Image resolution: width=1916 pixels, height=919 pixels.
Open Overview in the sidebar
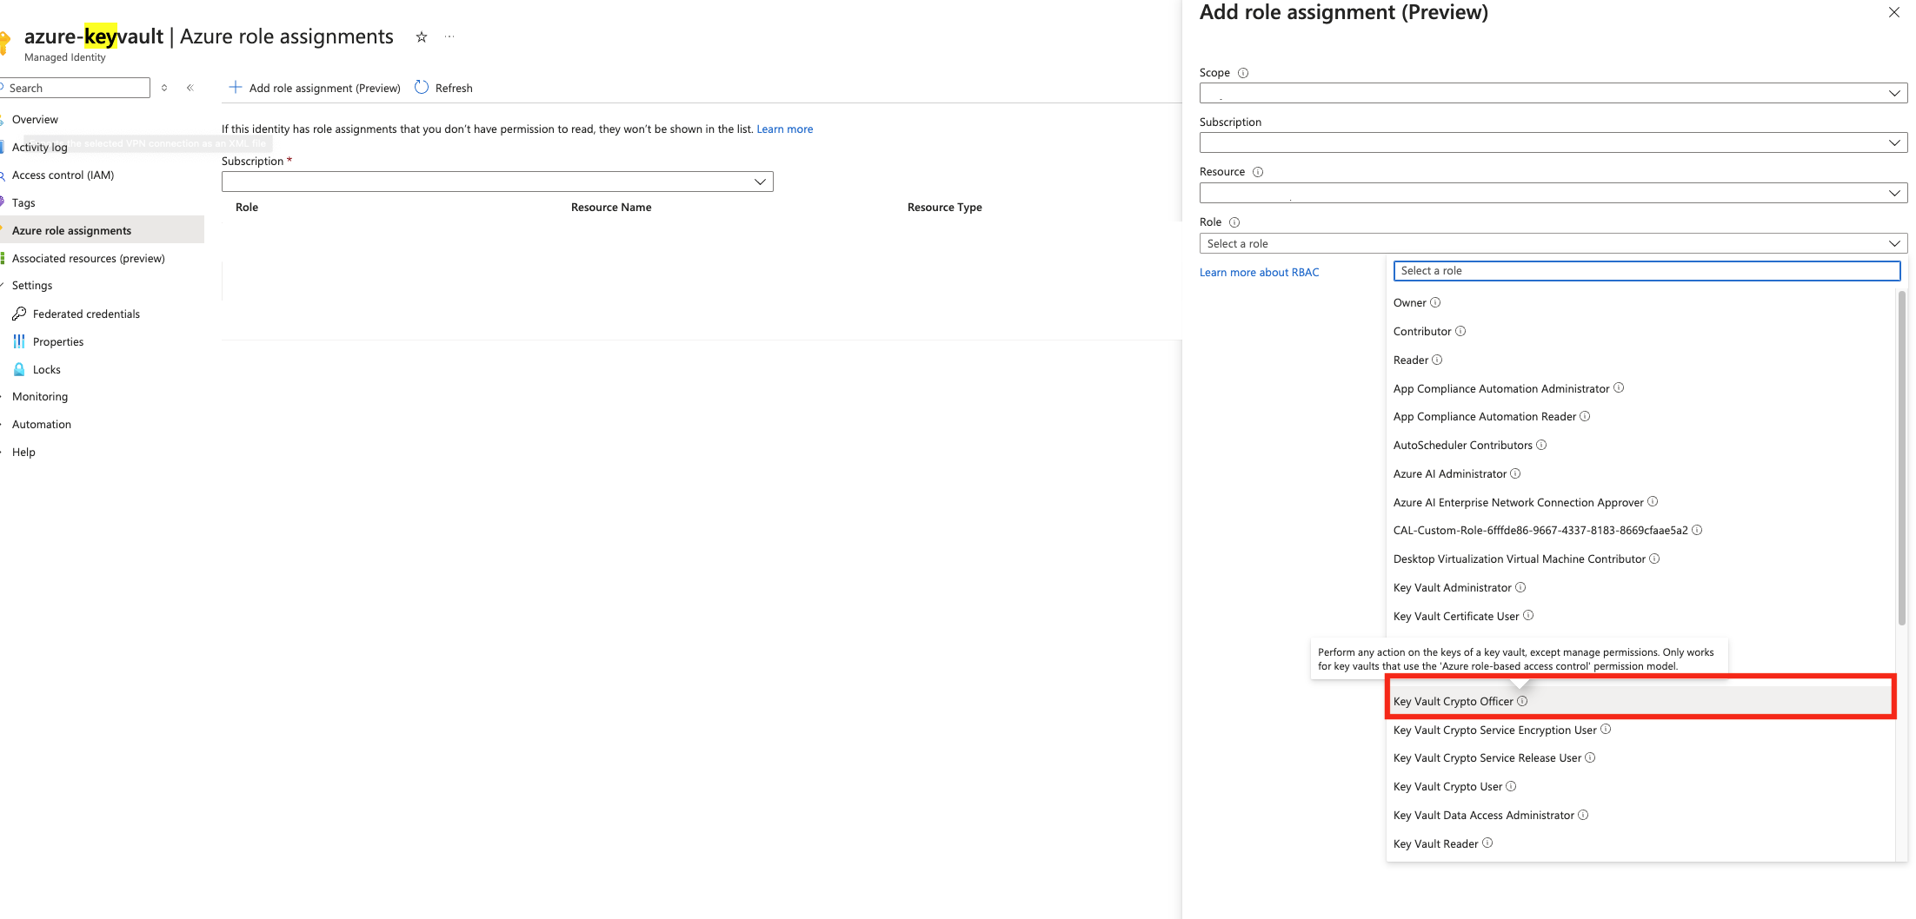coord(35,120)
